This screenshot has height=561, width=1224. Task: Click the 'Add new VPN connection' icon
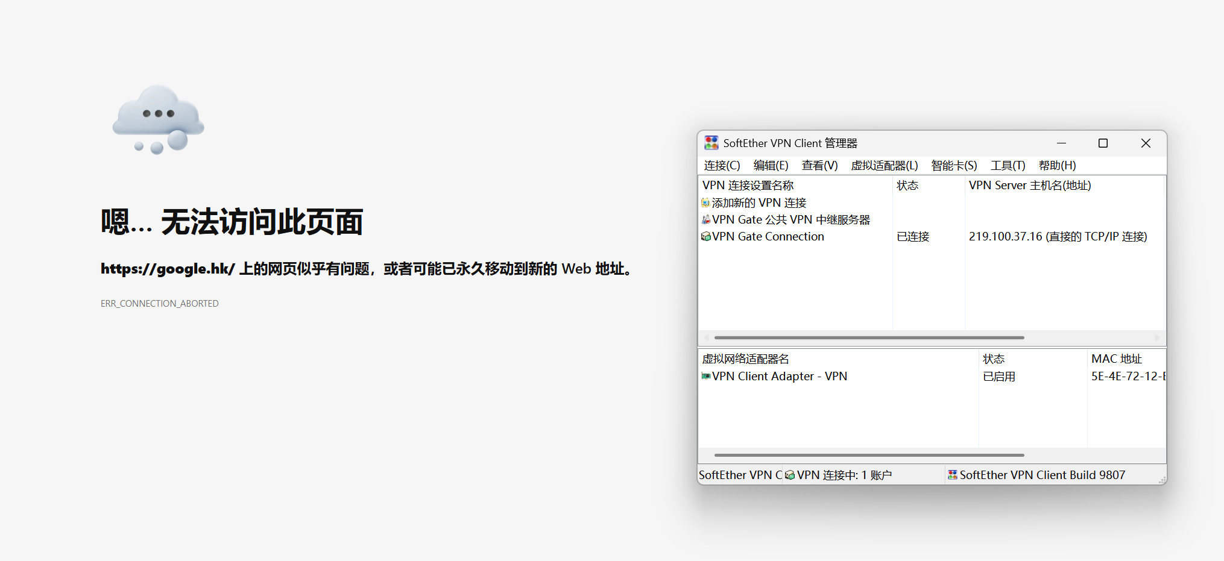click(705, 203)
